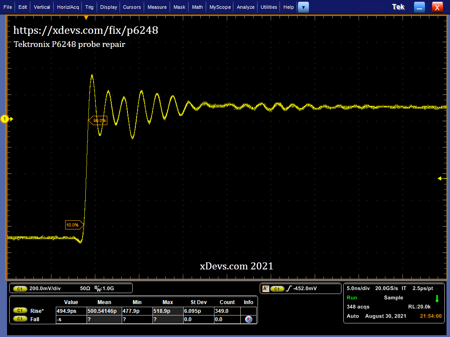Click the C1 badge of Rise measurement
This screenshot has height=337, width=450.
pos(20,311)
